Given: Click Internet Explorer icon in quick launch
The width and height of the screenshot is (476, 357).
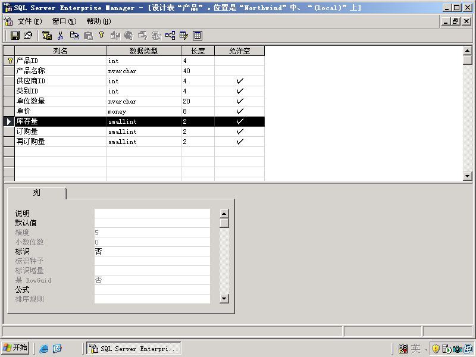Looking at the screenshot, I should click(x=43, y=349).
